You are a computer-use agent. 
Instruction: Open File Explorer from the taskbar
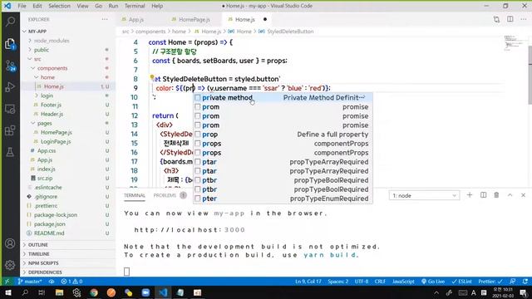59,292
